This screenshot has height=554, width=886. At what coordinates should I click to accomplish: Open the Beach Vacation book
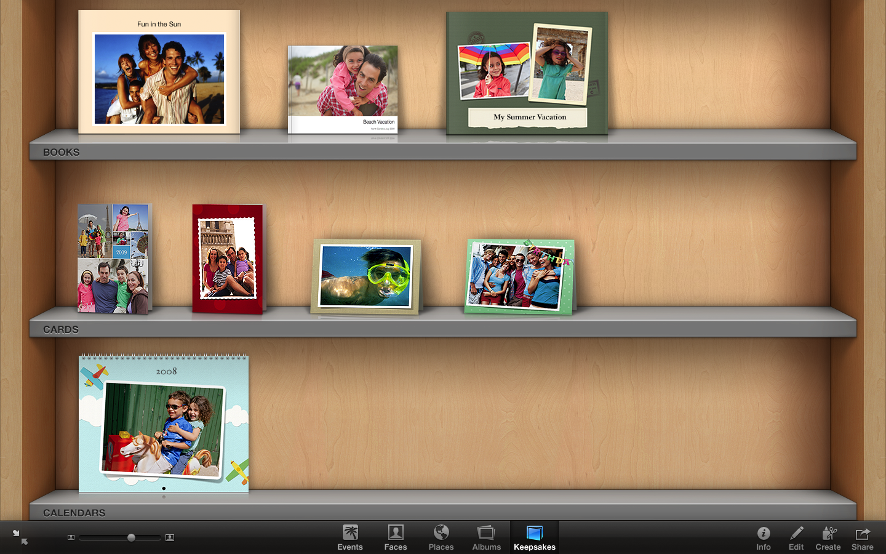[343, 89]
